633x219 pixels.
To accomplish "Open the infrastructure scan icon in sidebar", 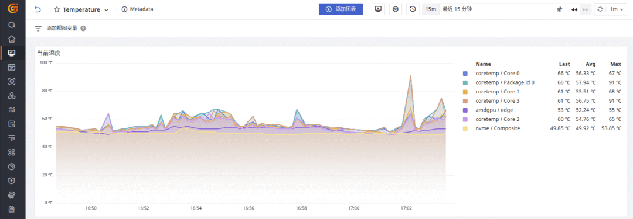I will [12, 81].
